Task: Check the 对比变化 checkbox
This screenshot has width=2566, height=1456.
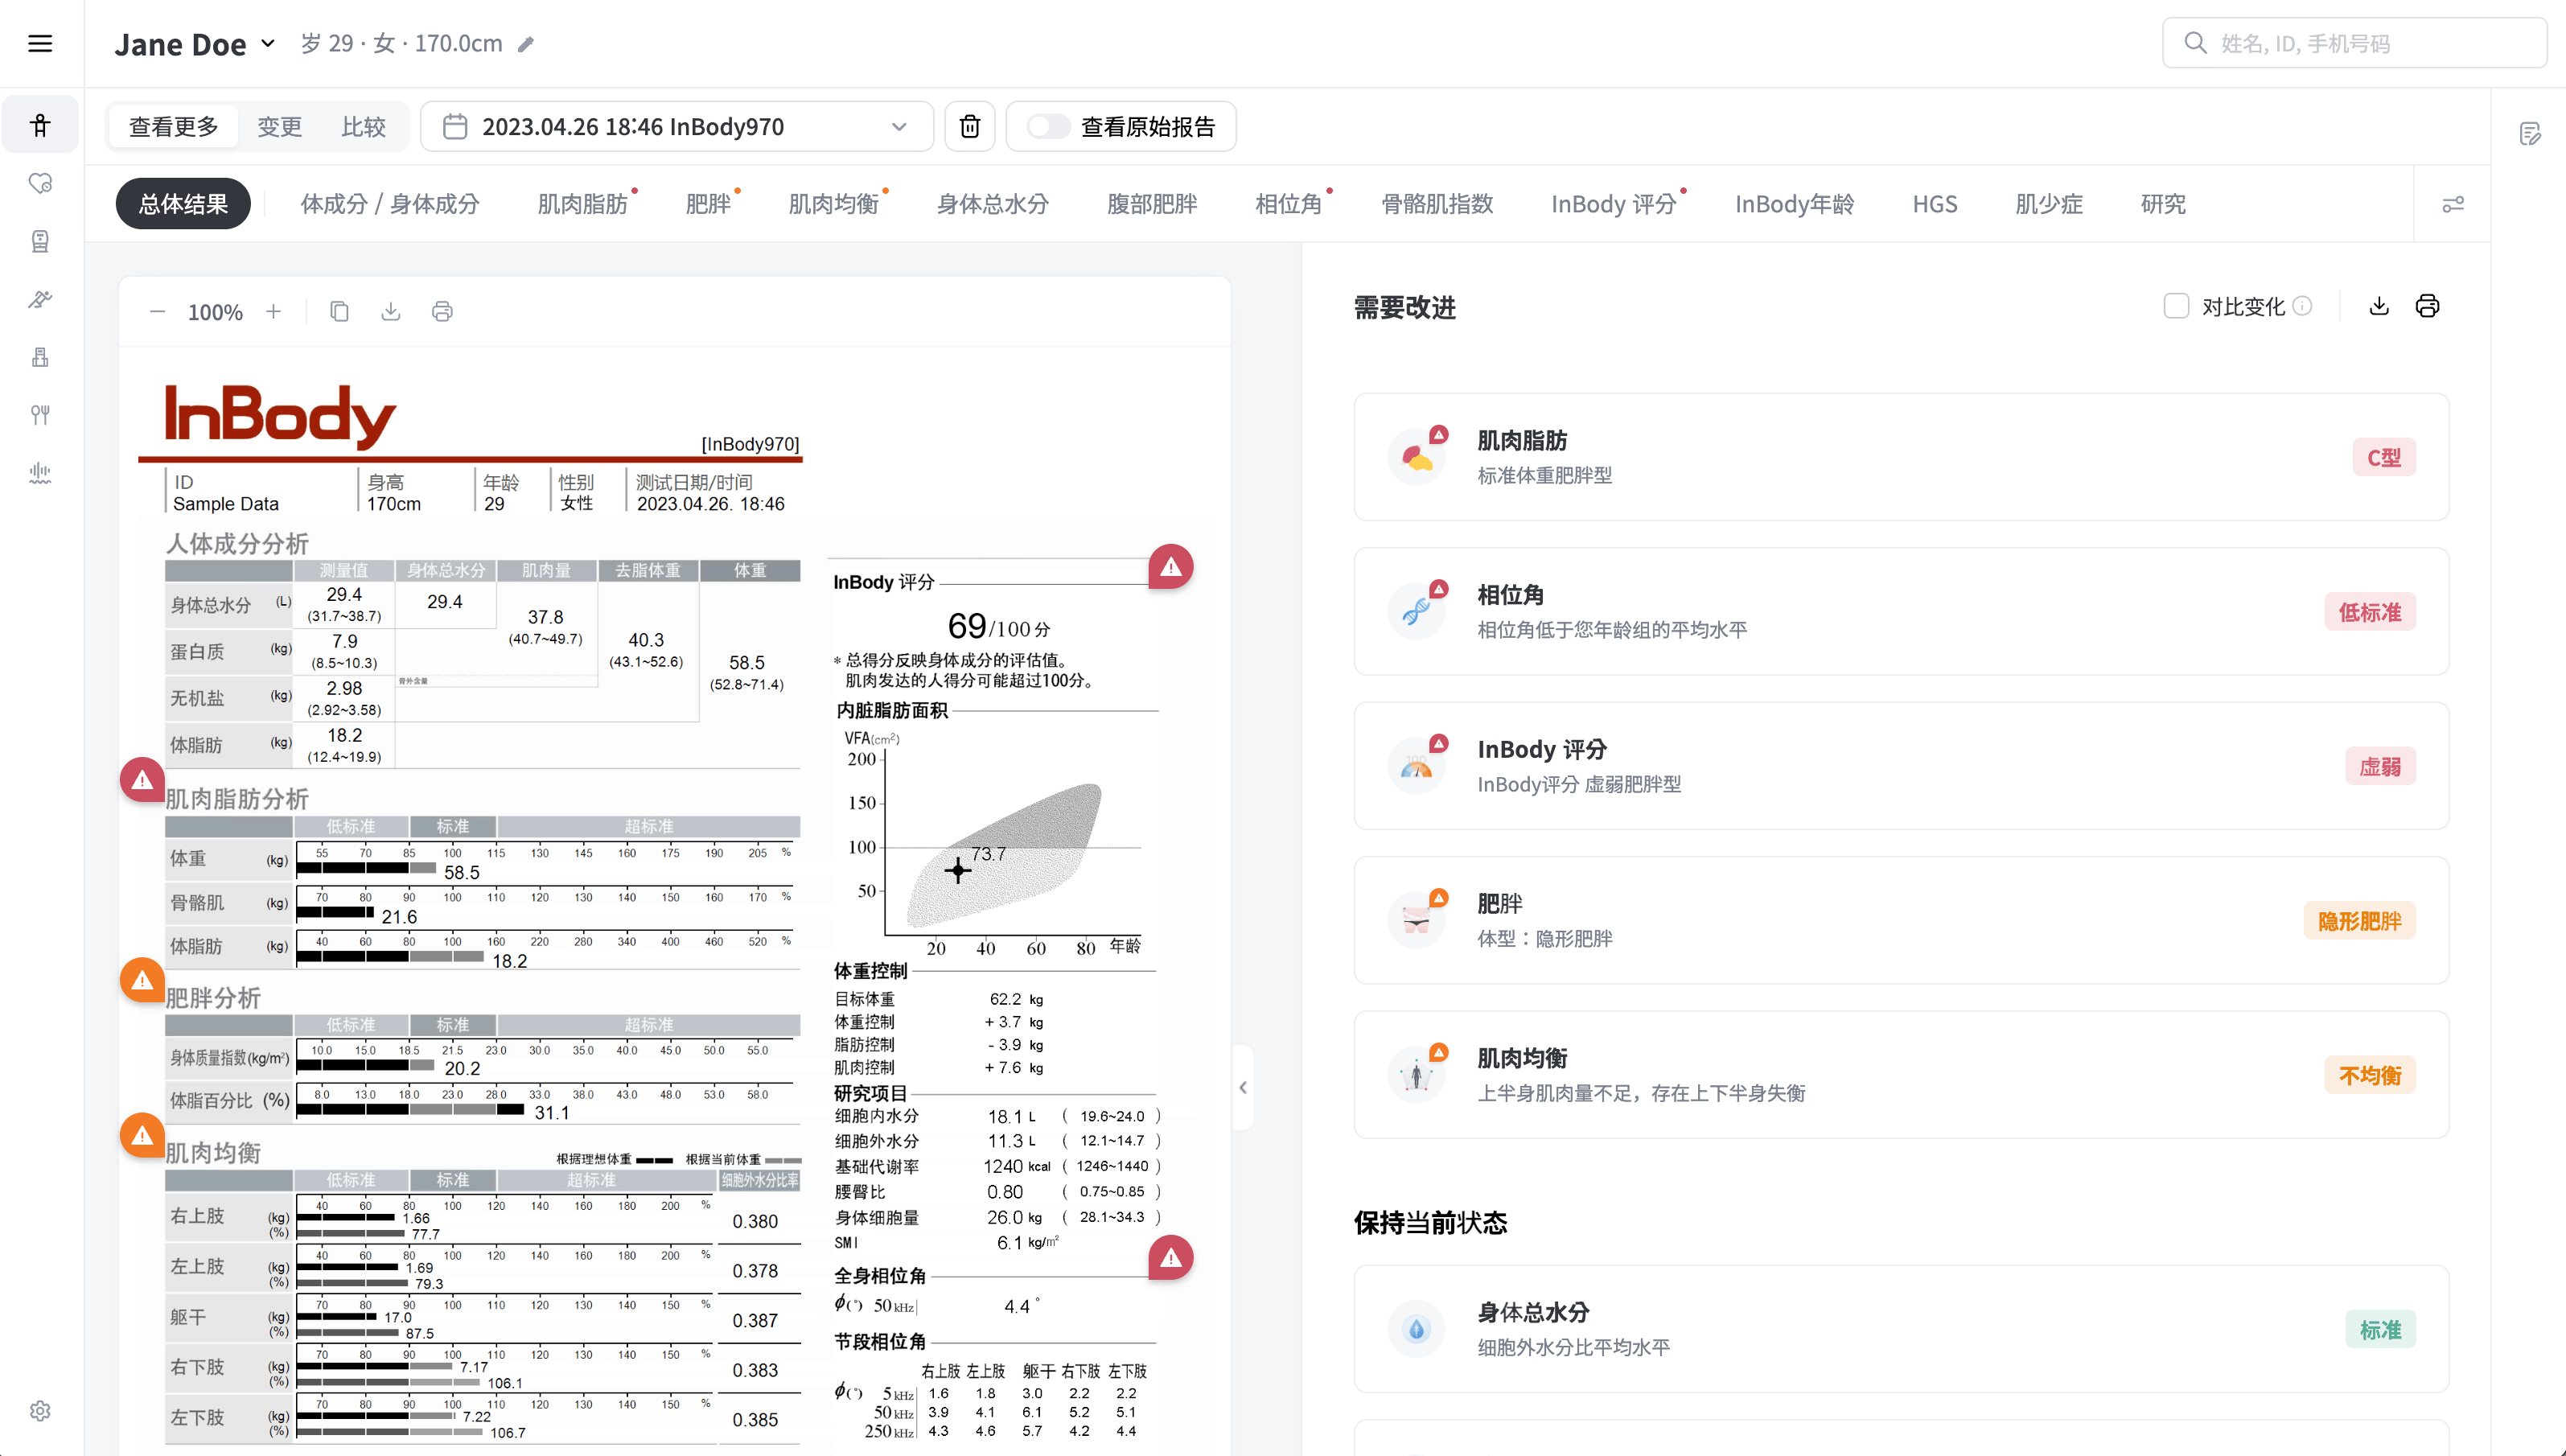Action: click(x=2176, y=306)
